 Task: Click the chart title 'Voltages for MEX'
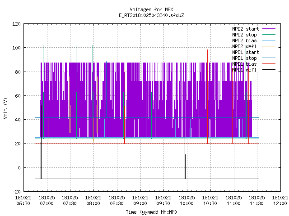pyautogui.click(x=151, y=9)
